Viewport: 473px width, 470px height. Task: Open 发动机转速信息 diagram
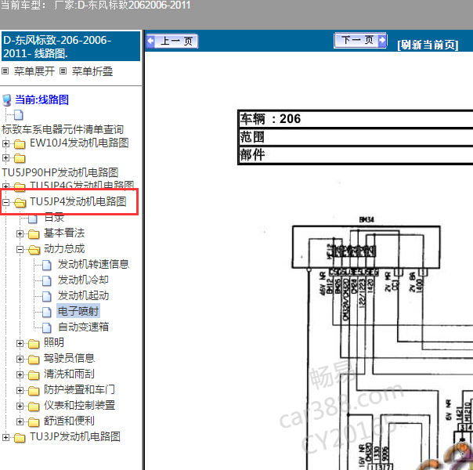93,264
